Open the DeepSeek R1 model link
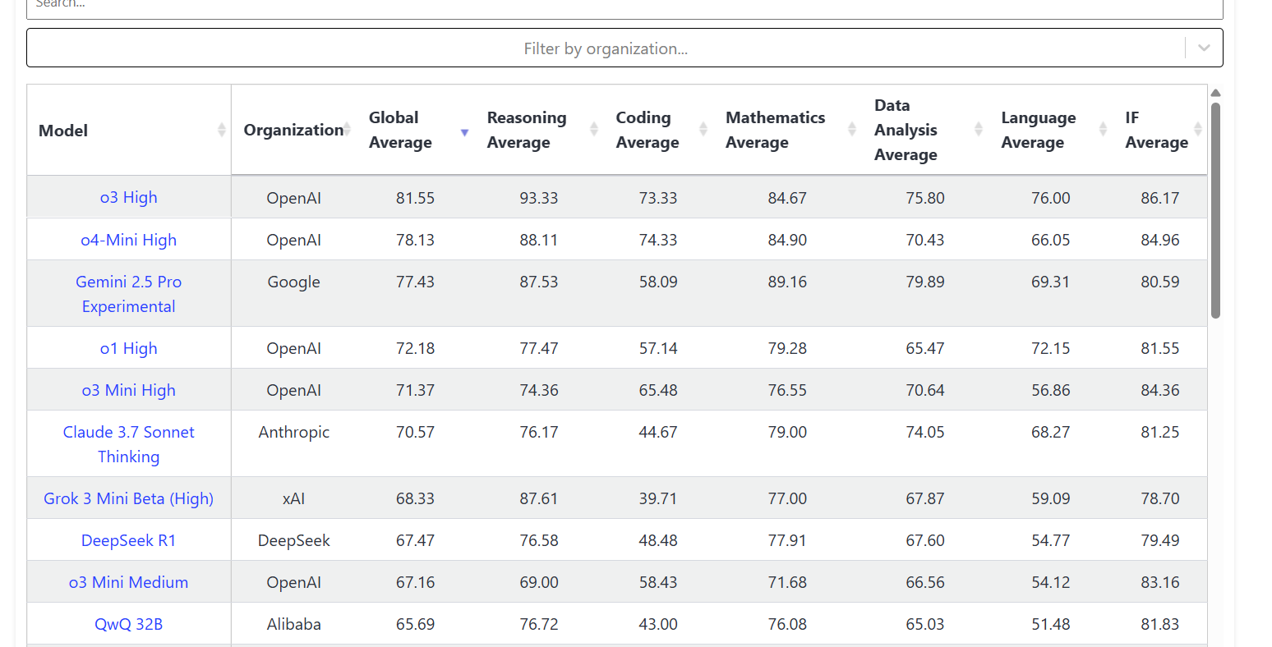1272x647 pixels. click(x=128, y=540)
